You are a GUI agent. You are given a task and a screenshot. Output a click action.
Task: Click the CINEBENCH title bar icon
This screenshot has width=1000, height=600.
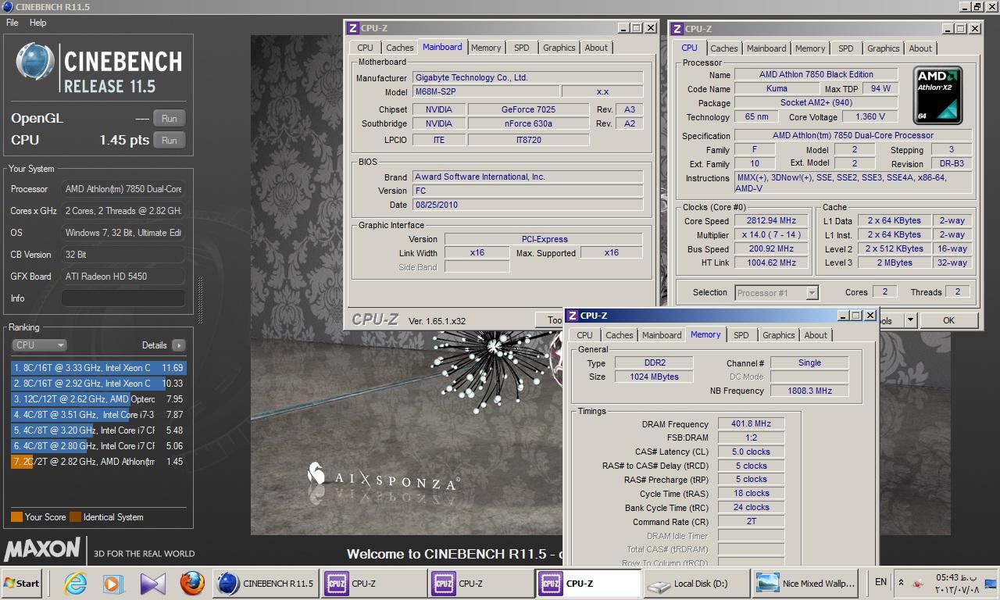pyautogui.click(x=7, y=7)
